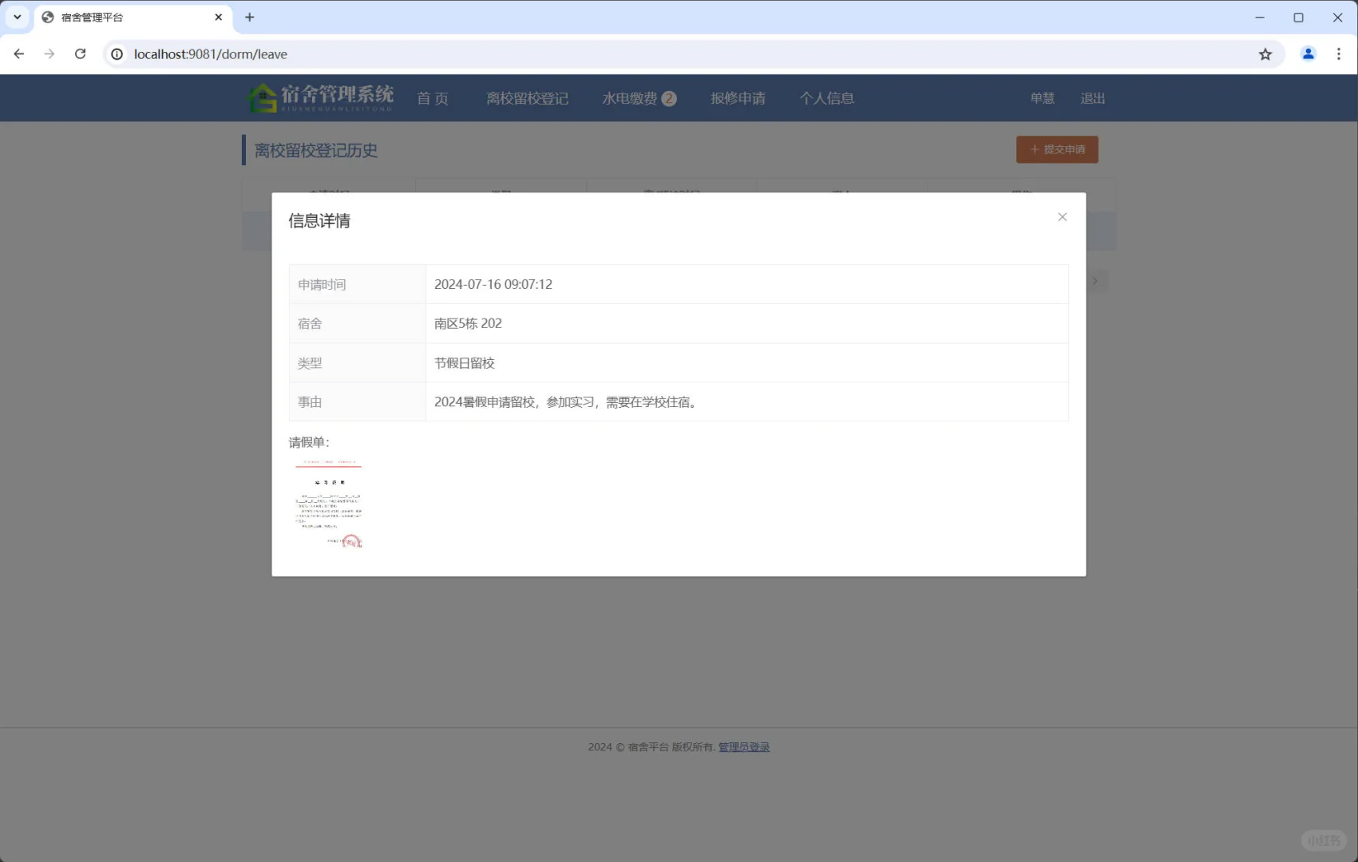Click the notification badge on 水电缴费

(670, 98)
